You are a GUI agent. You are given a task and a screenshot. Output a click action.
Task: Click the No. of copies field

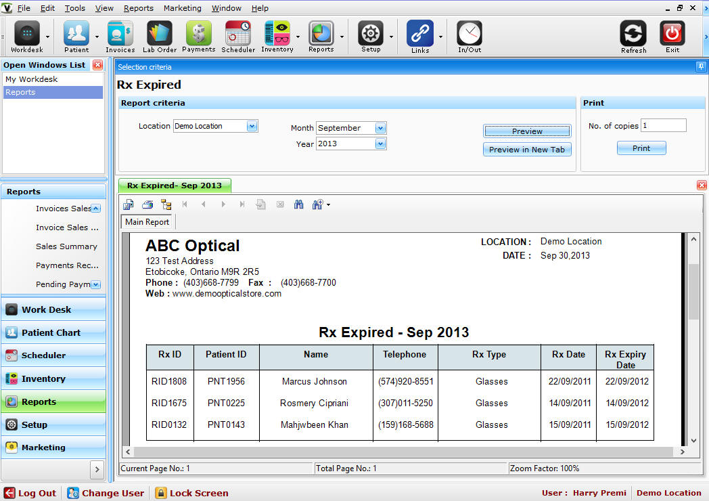663,126
